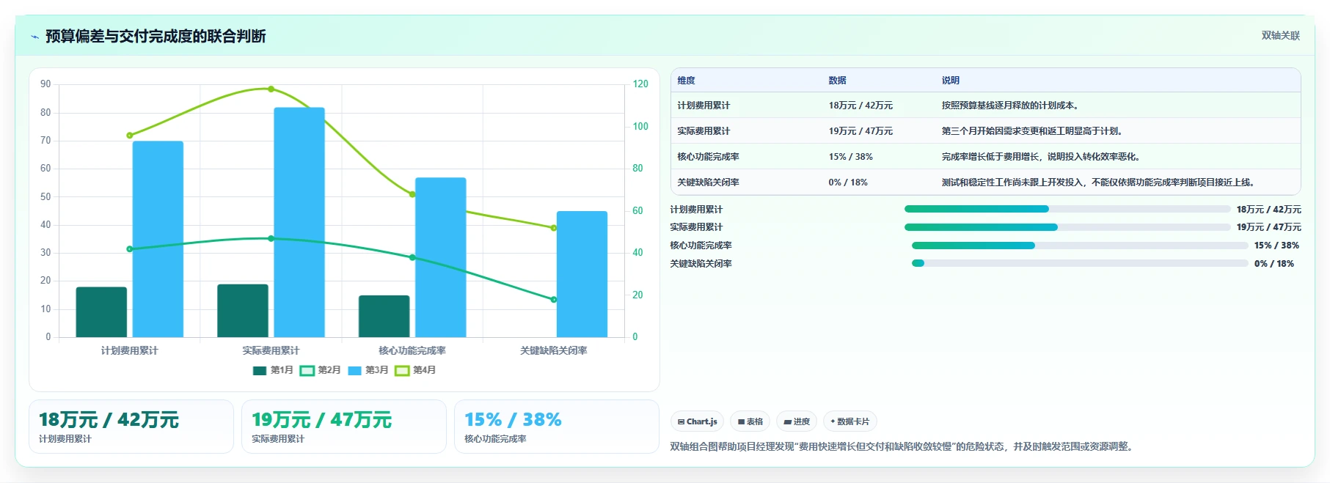Click the 18万元 / 42万元 progress value label

point(1269,210)
